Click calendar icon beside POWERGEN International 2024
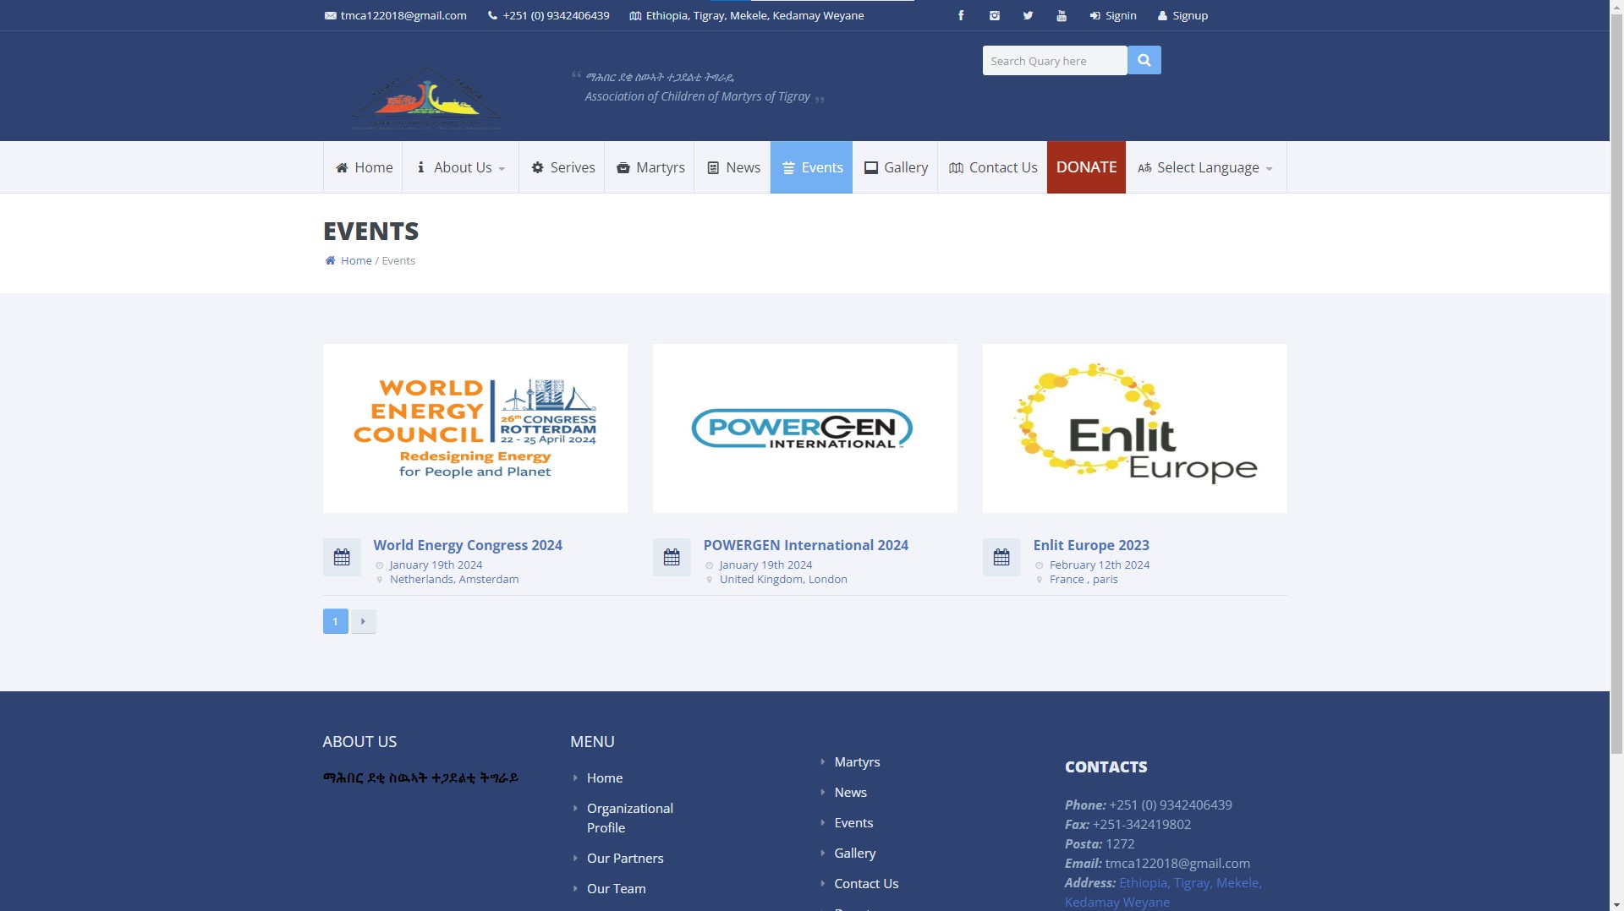Screen dimensions: 1624x911 pos(672,558)
